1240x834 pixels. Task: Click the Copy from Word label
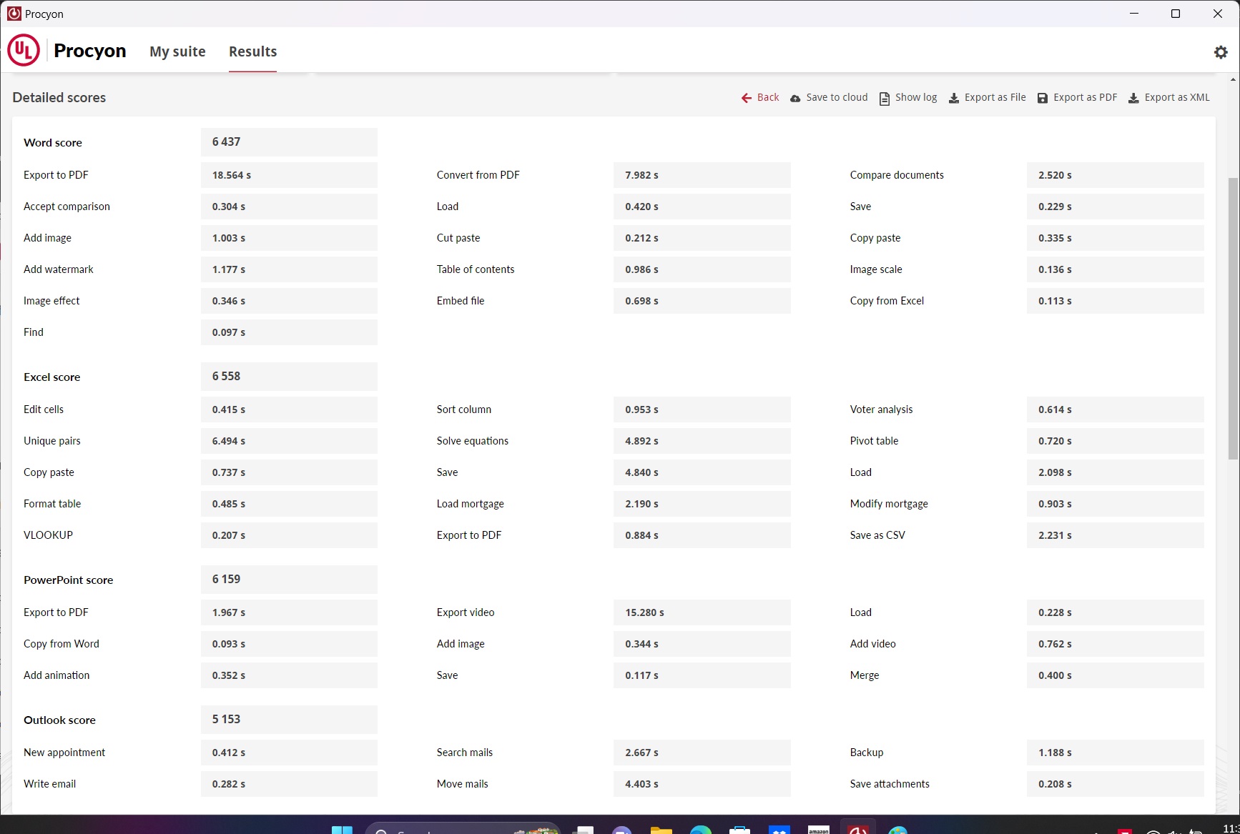pos(61,644)
